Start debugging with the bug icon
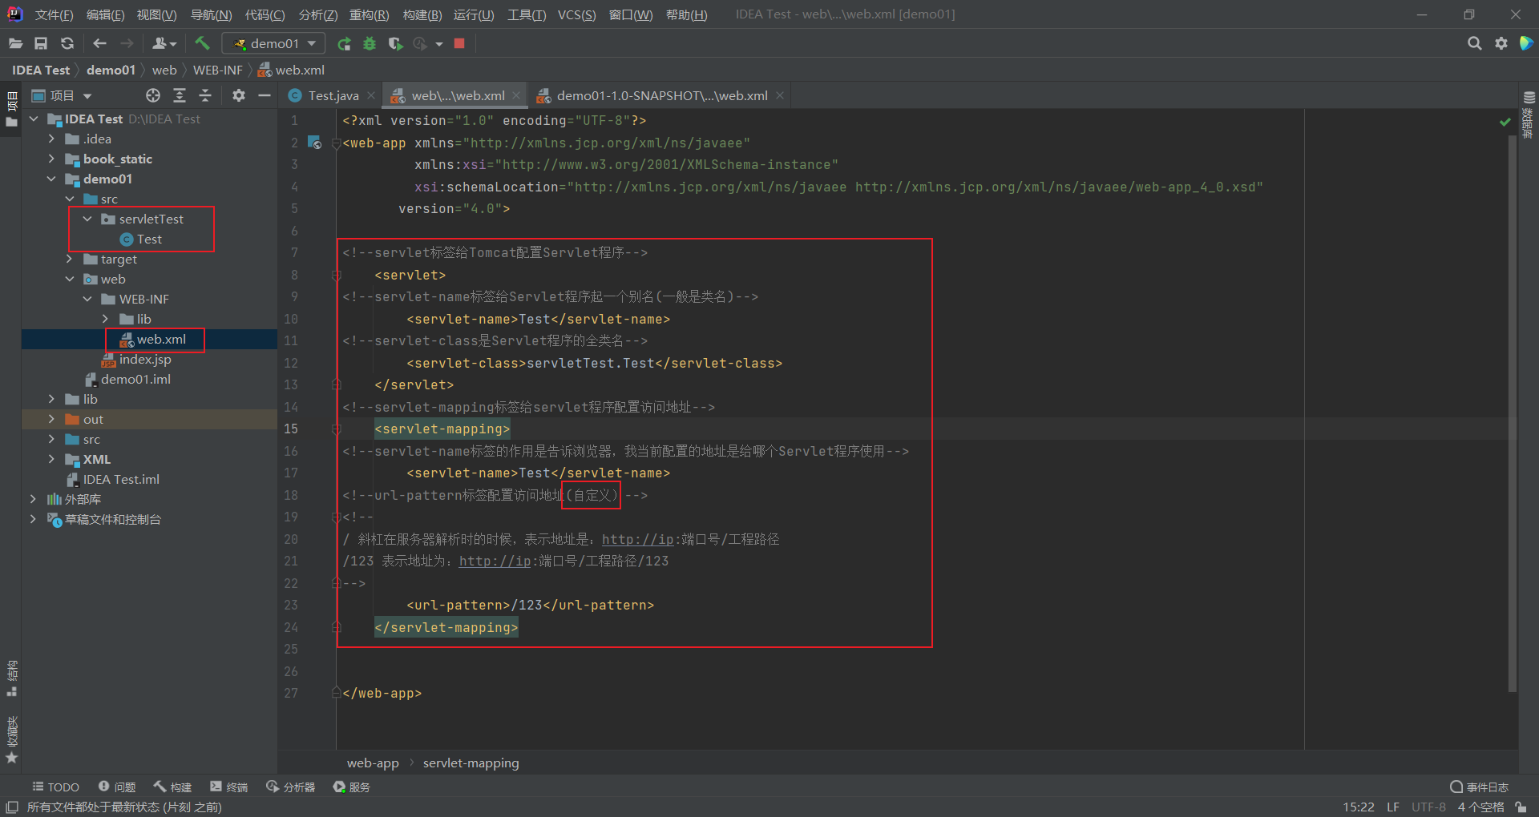Screen dimensions: 1539x817 click(x=370, y=43)
